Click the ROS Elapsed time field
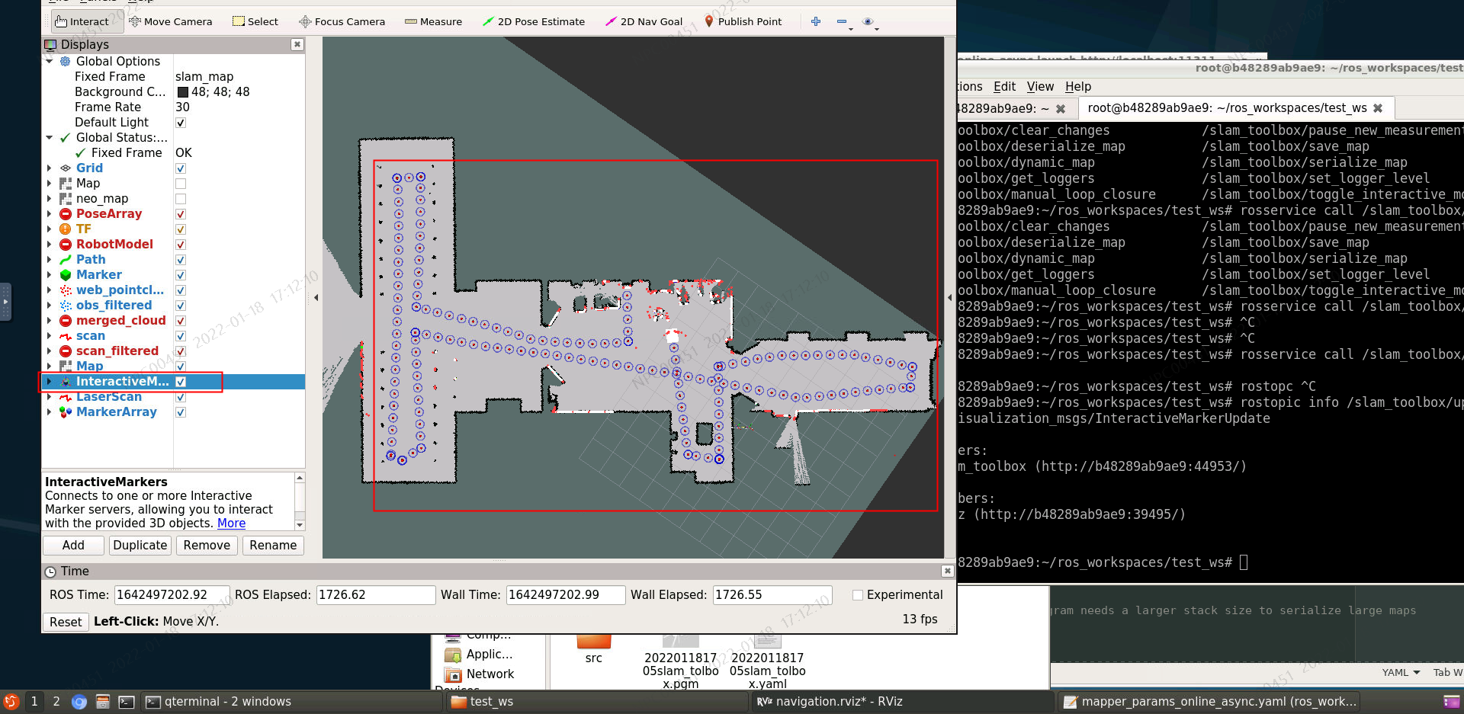Viewport: 1464px width, 714px height. coord(375,594)
